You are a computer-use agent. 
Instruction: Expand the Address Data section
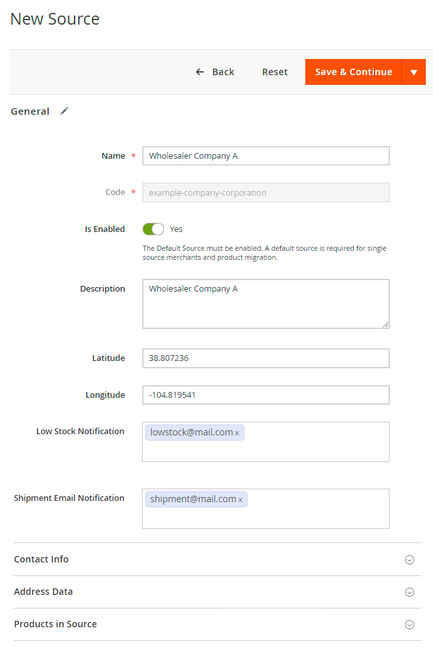point(43,592)
